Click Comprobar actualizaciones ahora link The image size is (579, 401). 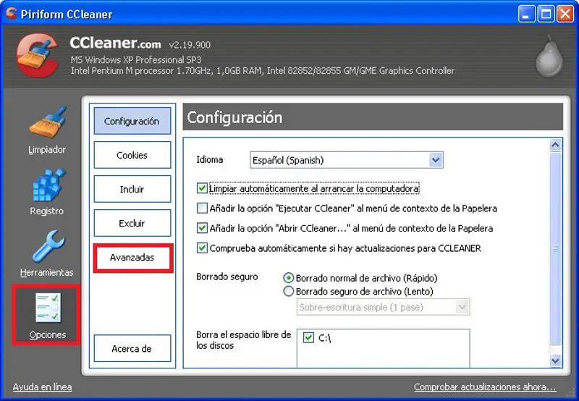pyautogui.click(x=485, y=387)
